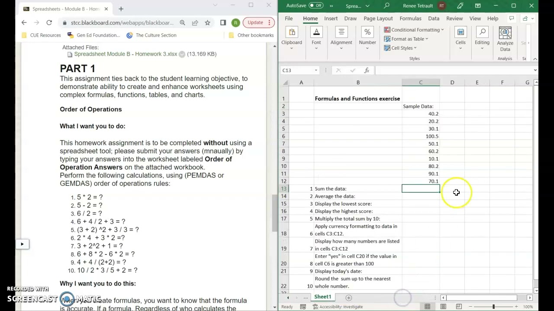Click the Excel formula bar input

(454, 70)
